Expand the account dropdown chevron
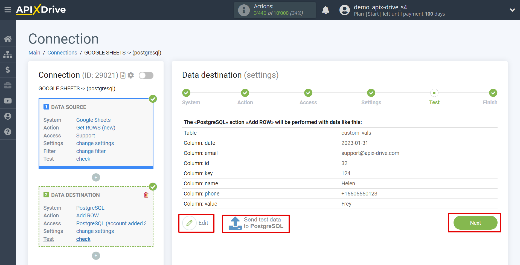The width and height of the screenshot is (520, 265). 512,10
